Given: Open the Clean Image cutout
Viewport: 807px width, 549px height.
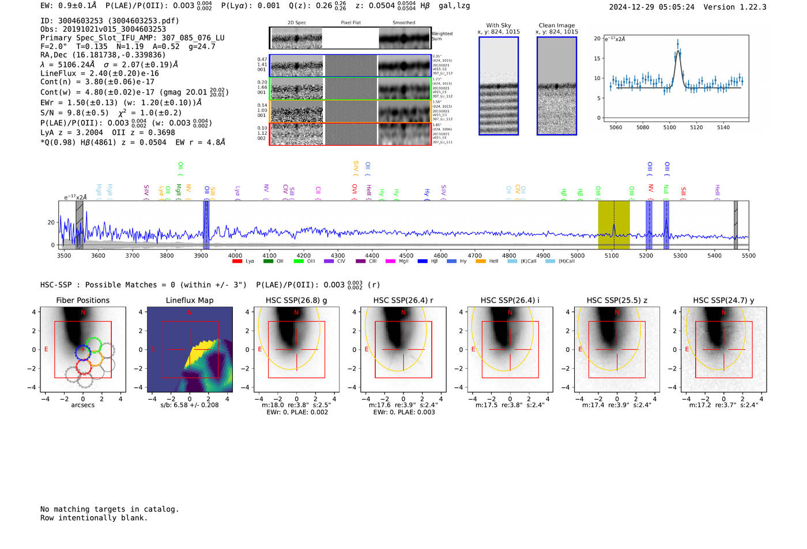Looking at the screenshot, I should pos(557,86).
